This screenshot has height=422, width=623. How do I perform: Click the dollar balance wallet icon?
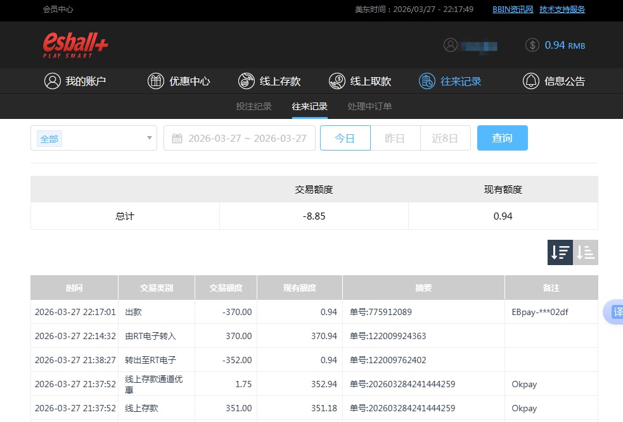point(532,45)
